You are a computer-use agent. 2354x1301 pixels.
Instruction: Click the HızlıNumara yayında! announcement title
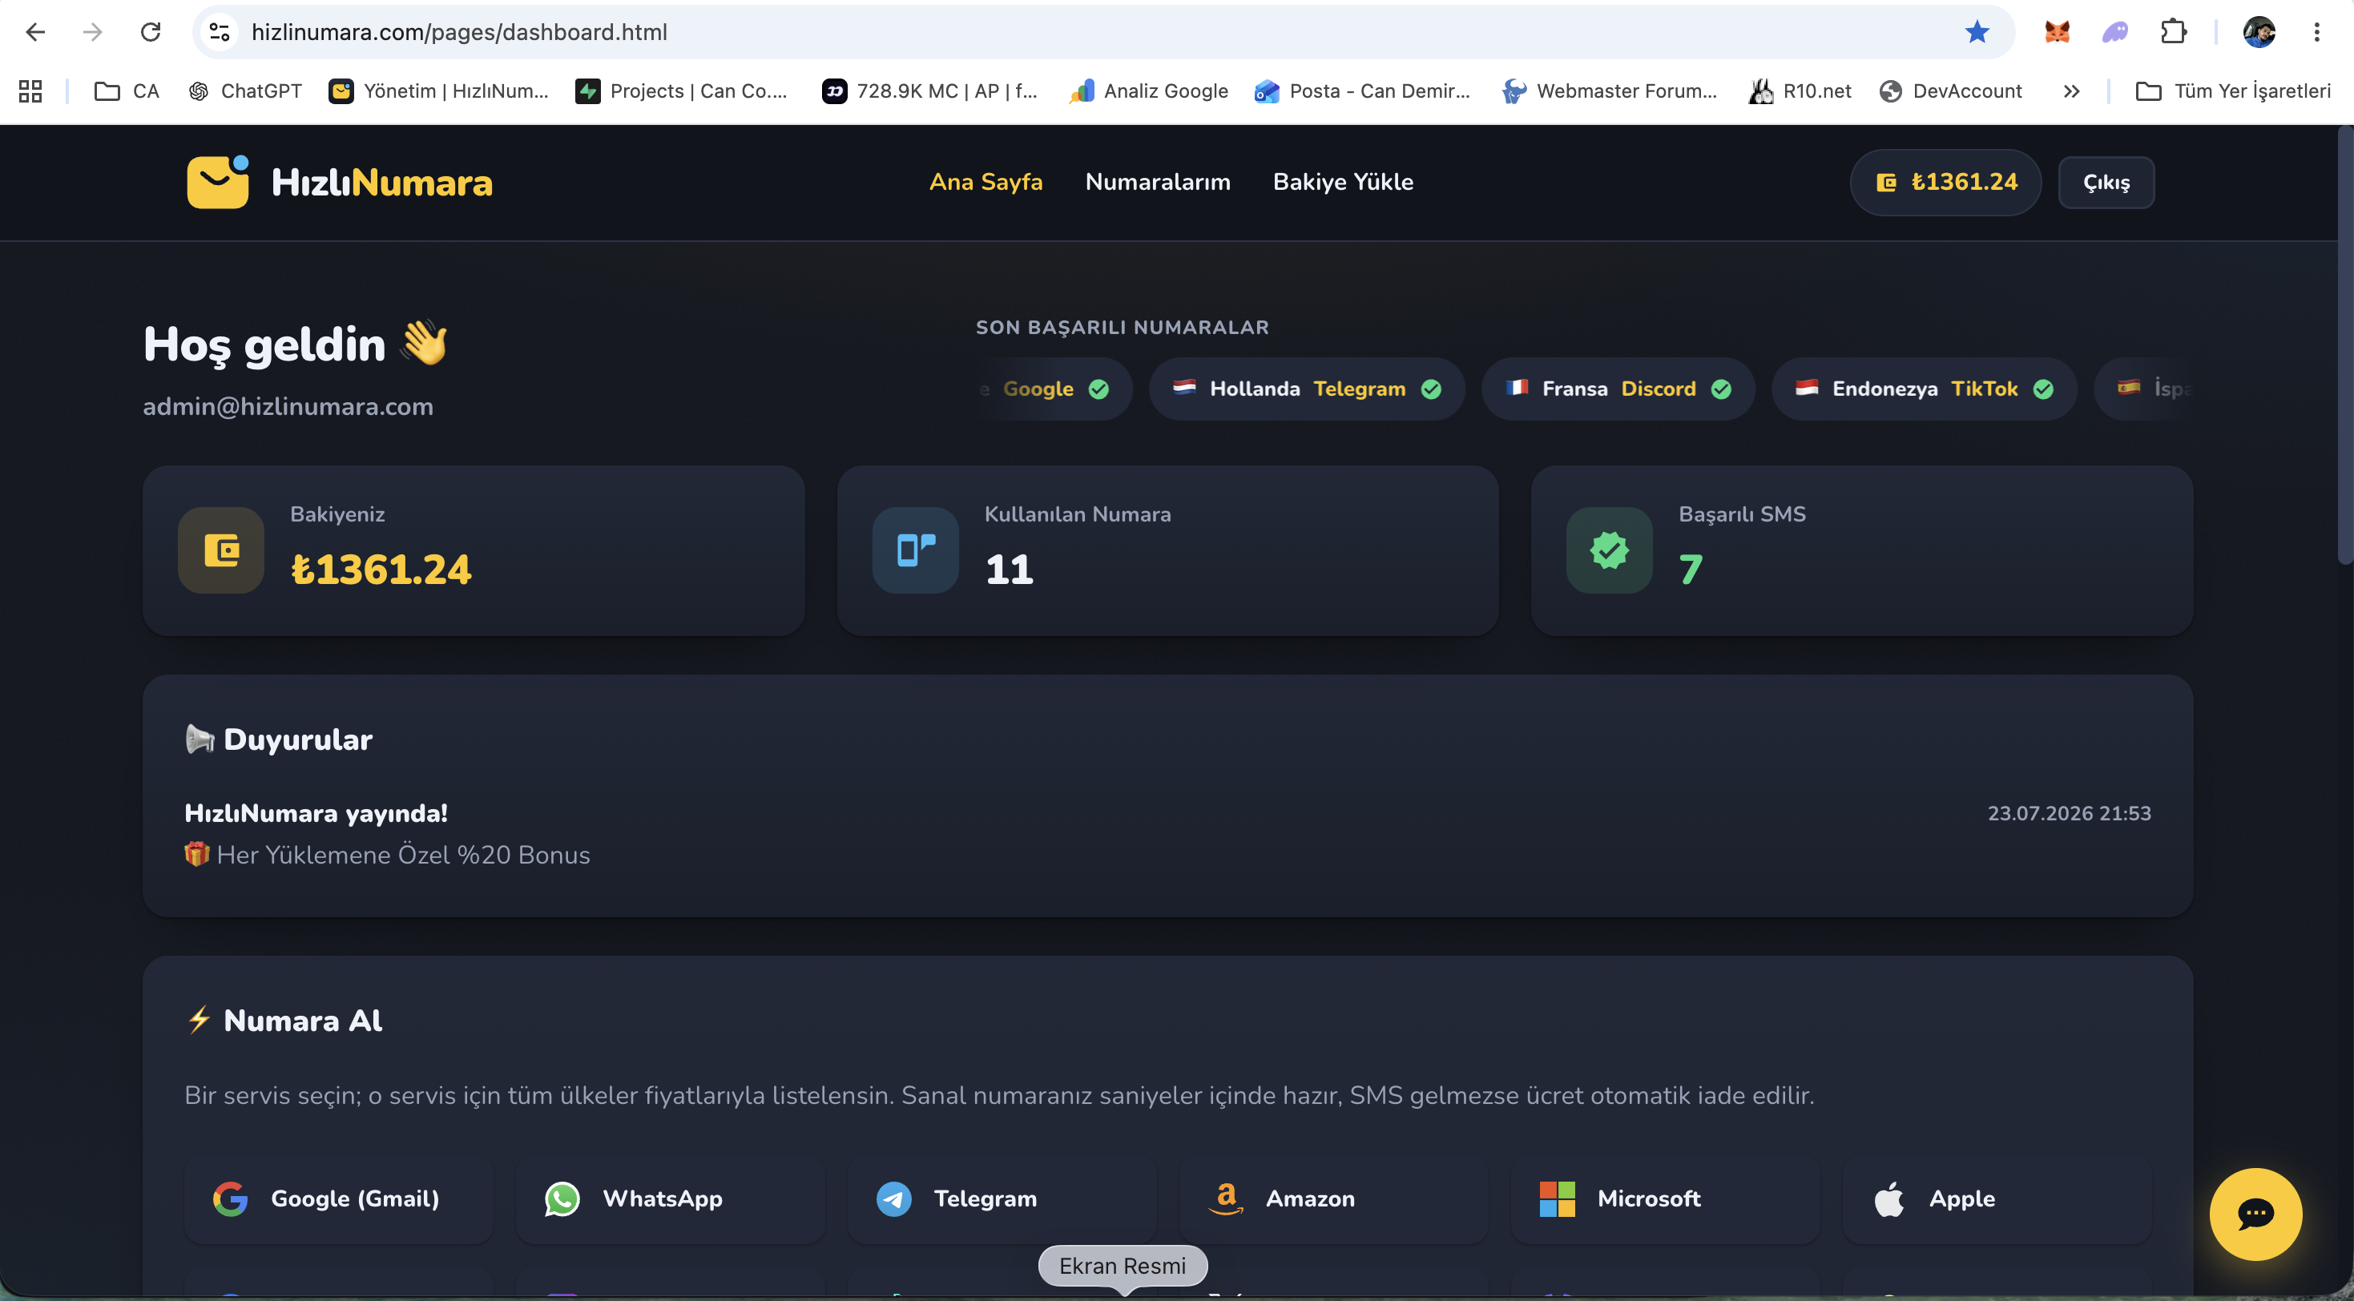coord(316,813)
